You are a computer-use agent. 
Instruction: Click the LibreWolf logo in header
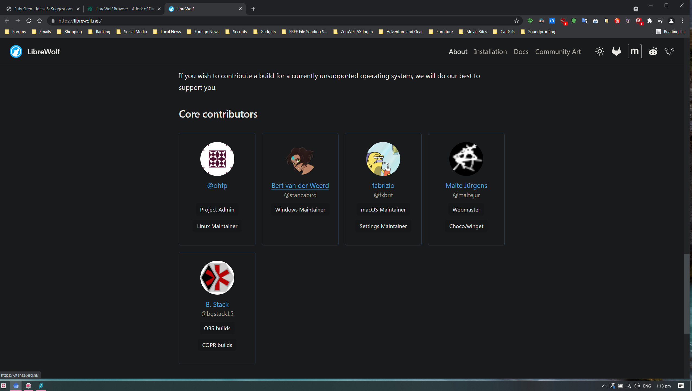[16, 52]
